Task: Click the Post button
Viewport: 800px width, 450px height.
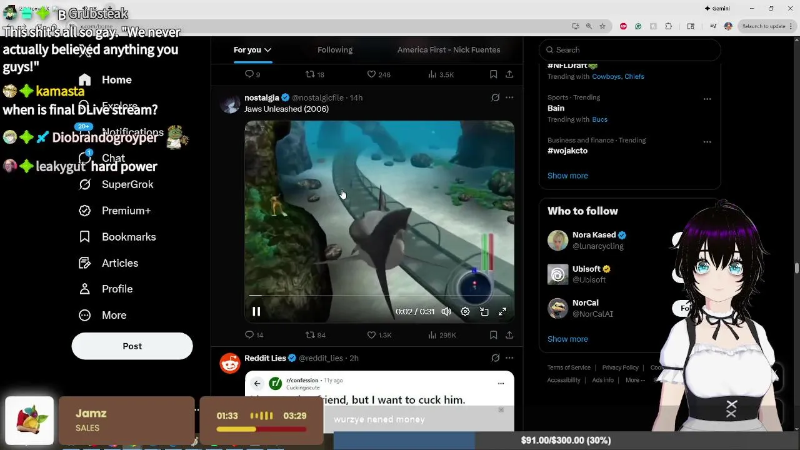Action: point(132,346)
